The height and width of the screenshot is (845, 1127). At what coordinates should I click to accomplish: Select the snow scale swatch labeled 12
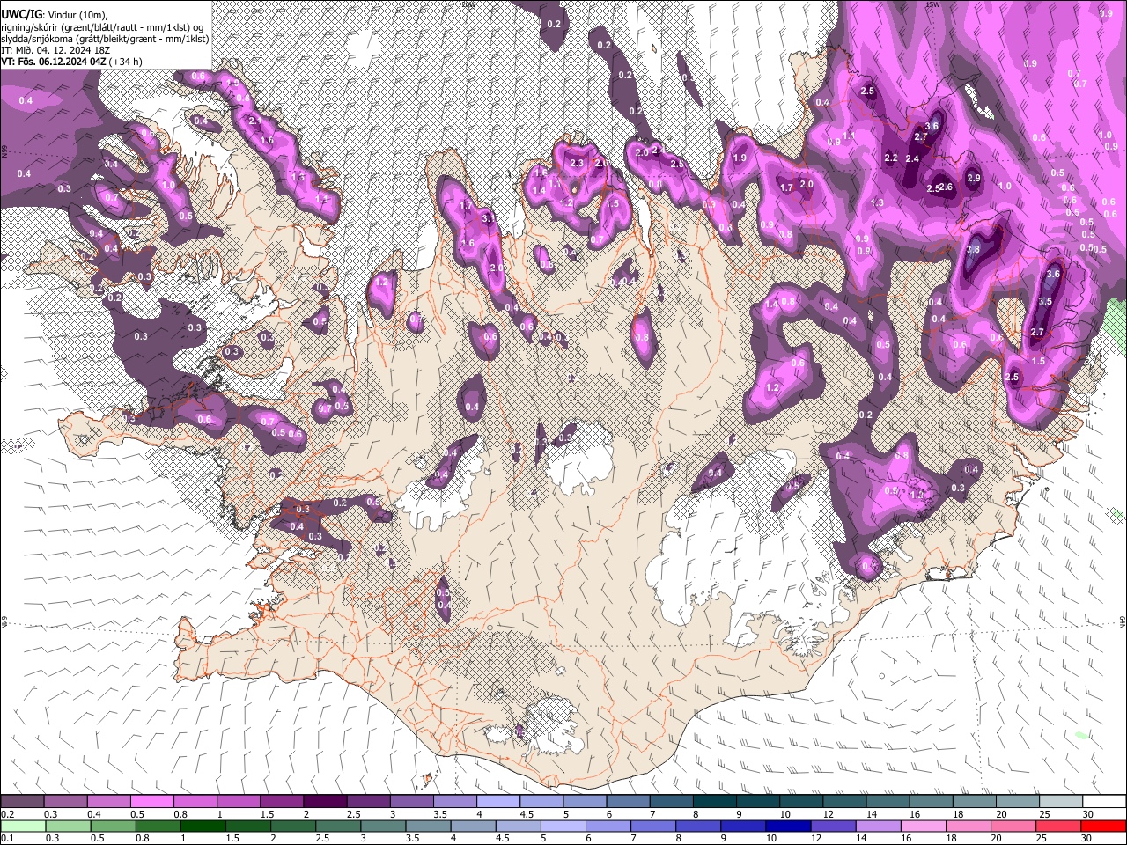[x=844, y=802]
